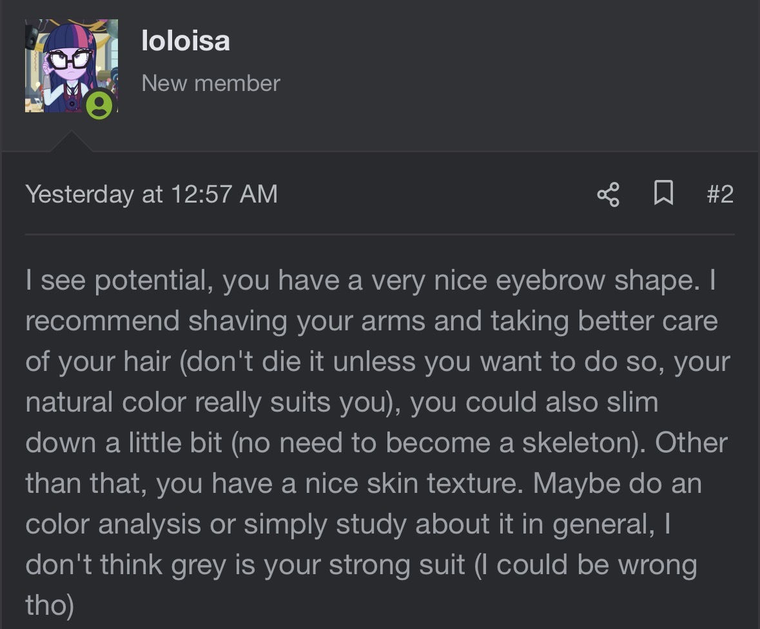
Task: Click the "New member" user title
Action: [x=210, y=83]
